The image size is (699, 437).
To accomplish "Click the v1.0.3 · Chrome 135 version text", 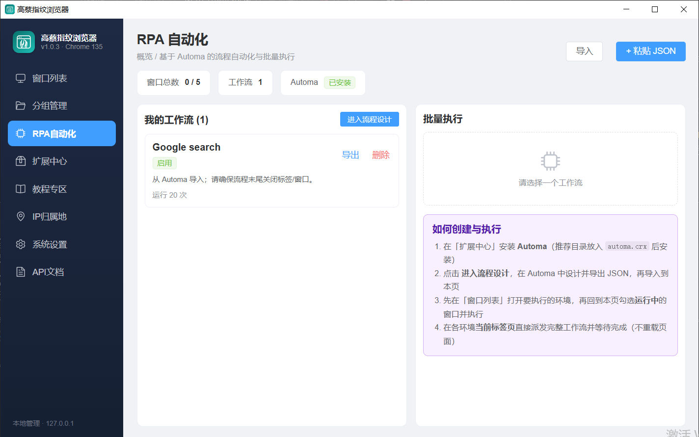I will pos(72,47).
